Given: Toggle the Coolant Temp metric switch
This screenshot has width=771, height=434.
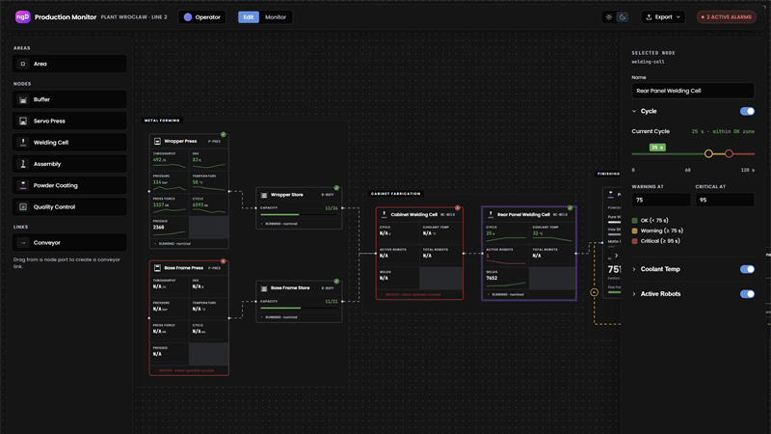Looking at the screenshot, I should [747, 269].
